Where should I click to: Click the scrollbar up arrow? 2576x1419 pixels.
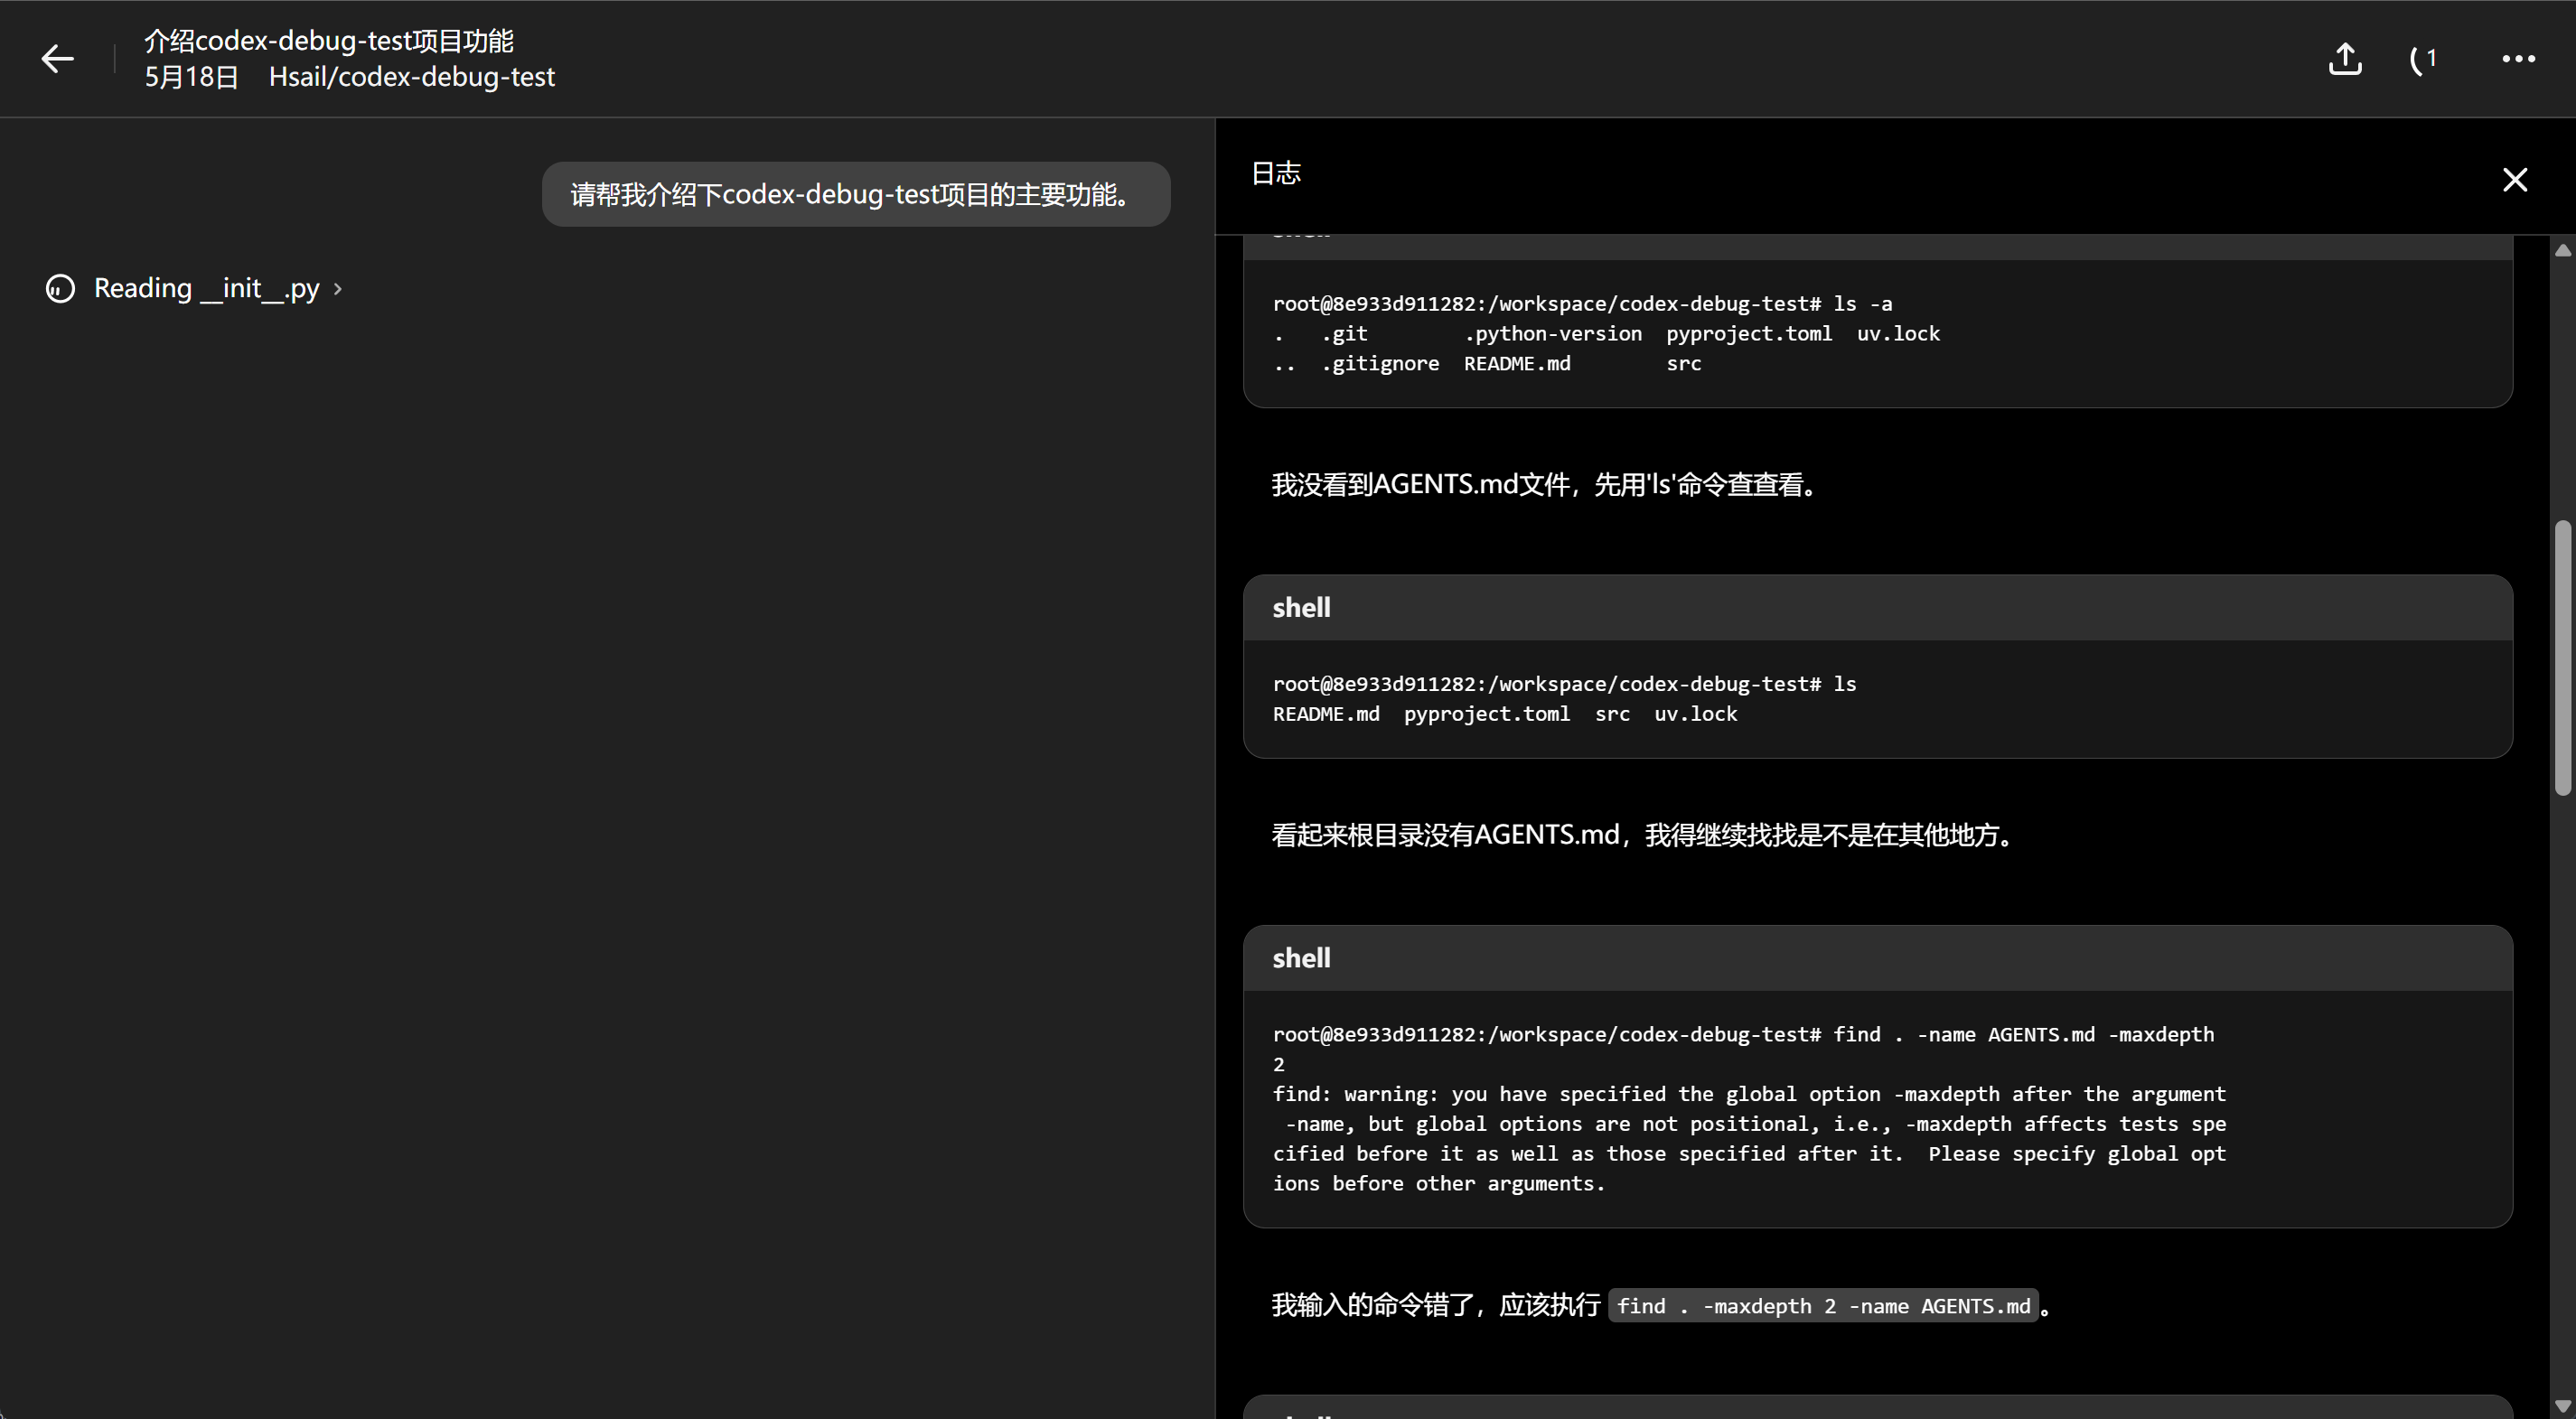[2562, 251]
